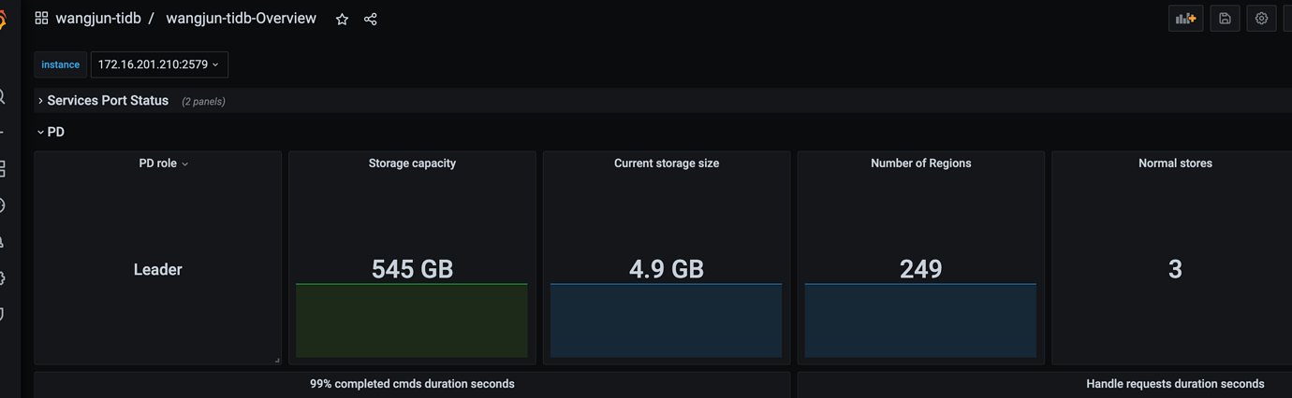Open the sidebar Dashboards squares icon
The image size is (1292, 398).
(3, 169)
